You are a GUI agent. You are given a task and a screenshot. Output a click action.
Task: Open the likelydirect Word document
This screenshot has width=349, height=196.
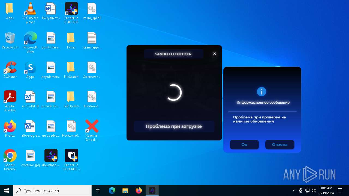click(51, 11)
